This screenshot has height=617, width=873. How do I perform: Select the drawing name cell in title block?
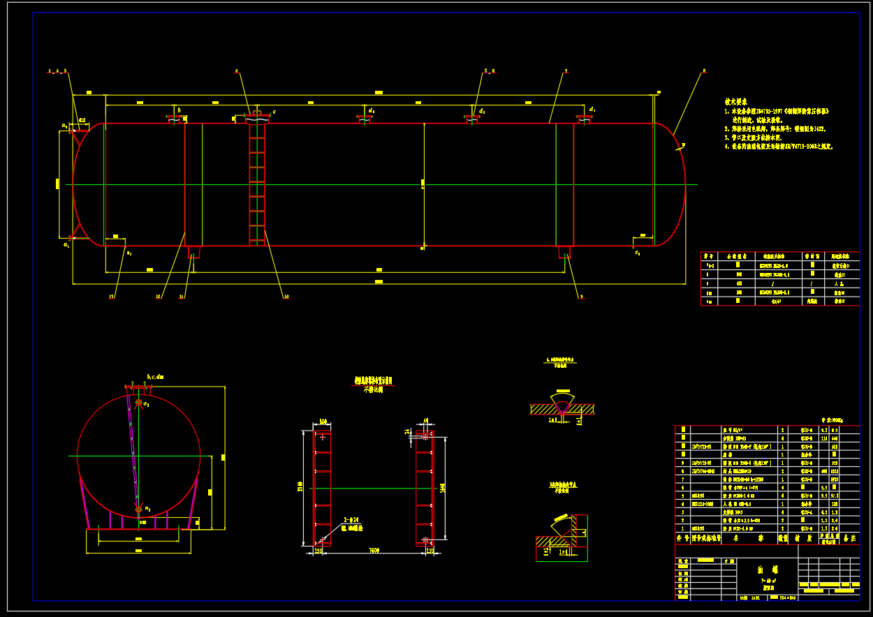(767, 572)
